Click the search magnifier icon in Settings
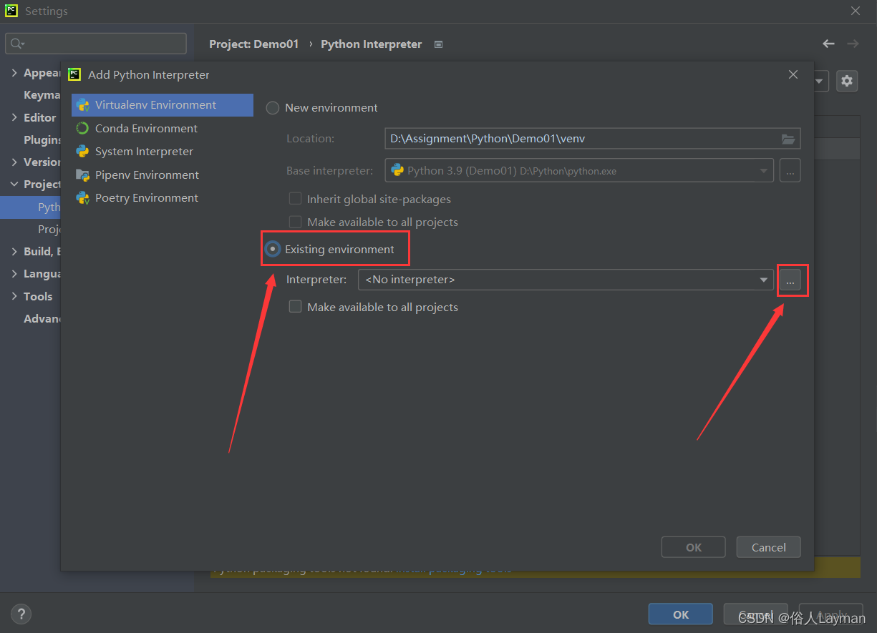877x633 pixels. tap(16, 44)
